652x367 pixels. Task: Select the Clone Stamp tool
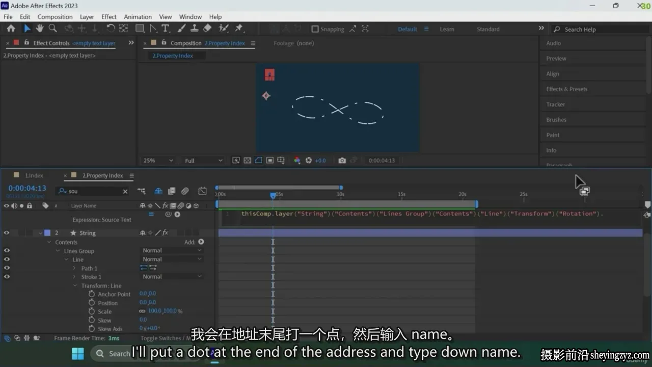click(x=194, y=29)
